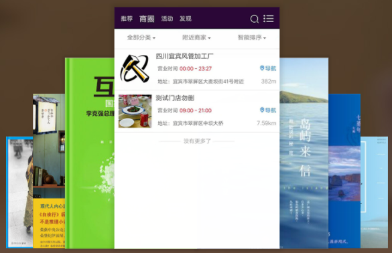Open the list menu icon
This screenshot has width=392, height=253.
(x=269, y=19)
